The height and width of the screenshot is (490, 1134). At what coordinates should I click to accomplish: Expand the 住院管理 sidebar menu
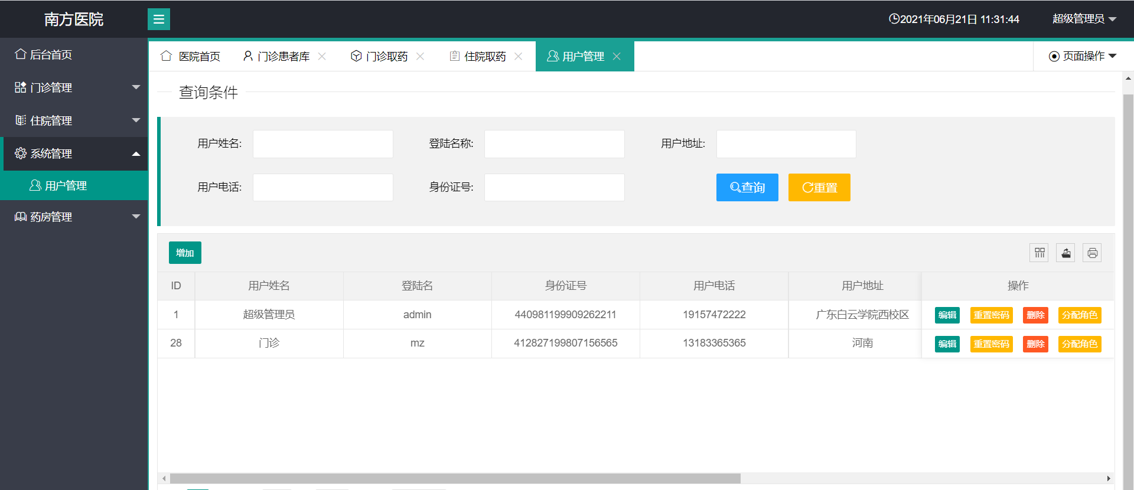coord(74,120)
